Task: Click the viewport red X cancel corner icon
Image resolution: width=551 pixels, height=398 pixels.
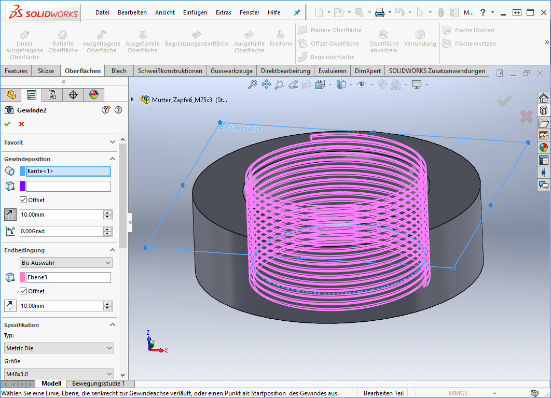Action: (x=527, y=117)
